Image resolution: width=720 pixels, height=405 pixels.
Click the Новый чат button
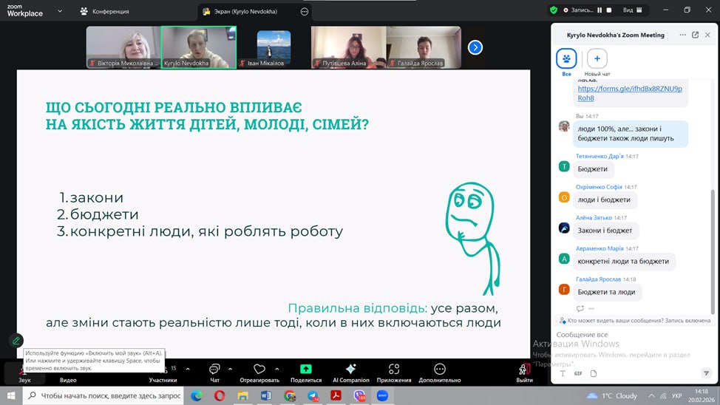pyautogui.click(x=597, y=58)
